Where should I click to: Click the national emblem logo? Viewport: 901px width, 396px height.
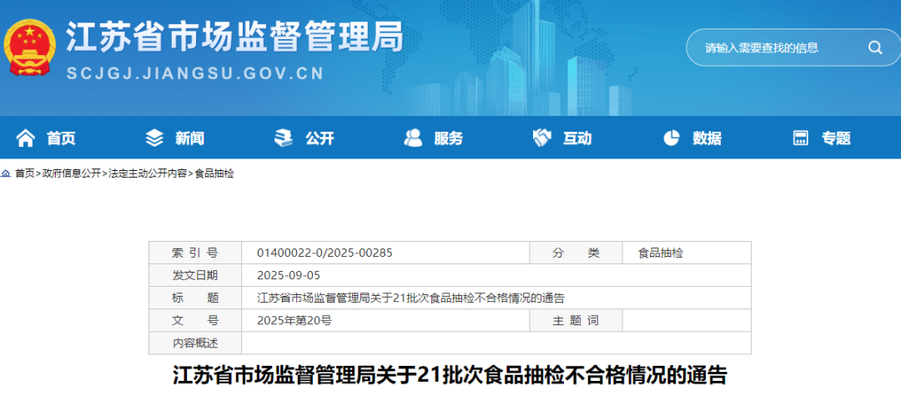pos(29,48)
